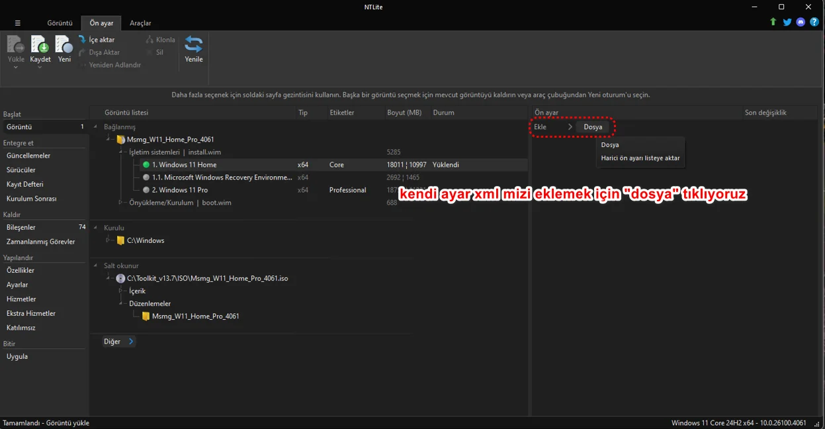The image size is (825, 429).
Task: Sort by Durum column header
Action: pos(443,113)
